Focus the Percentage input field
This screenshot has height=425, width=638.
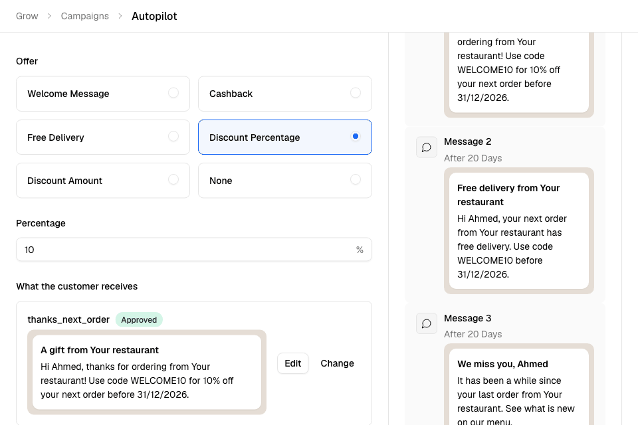tap(193, 250)
